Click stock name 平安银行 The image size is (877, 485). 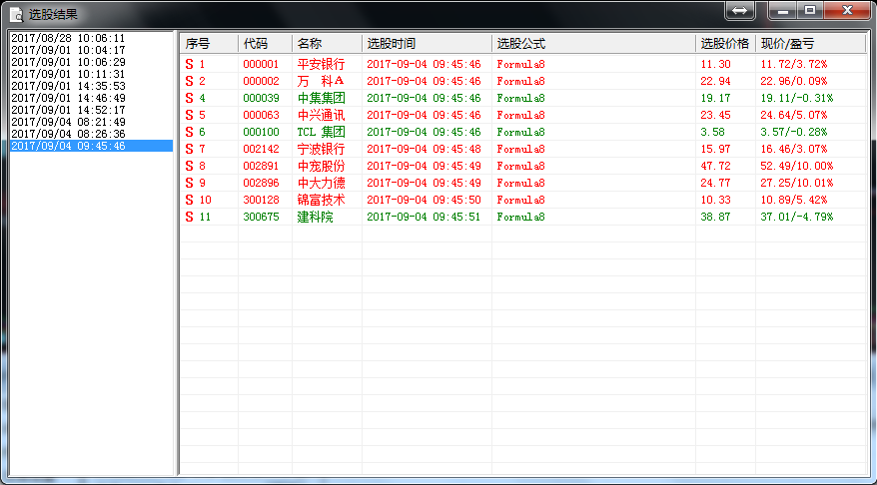321,64
